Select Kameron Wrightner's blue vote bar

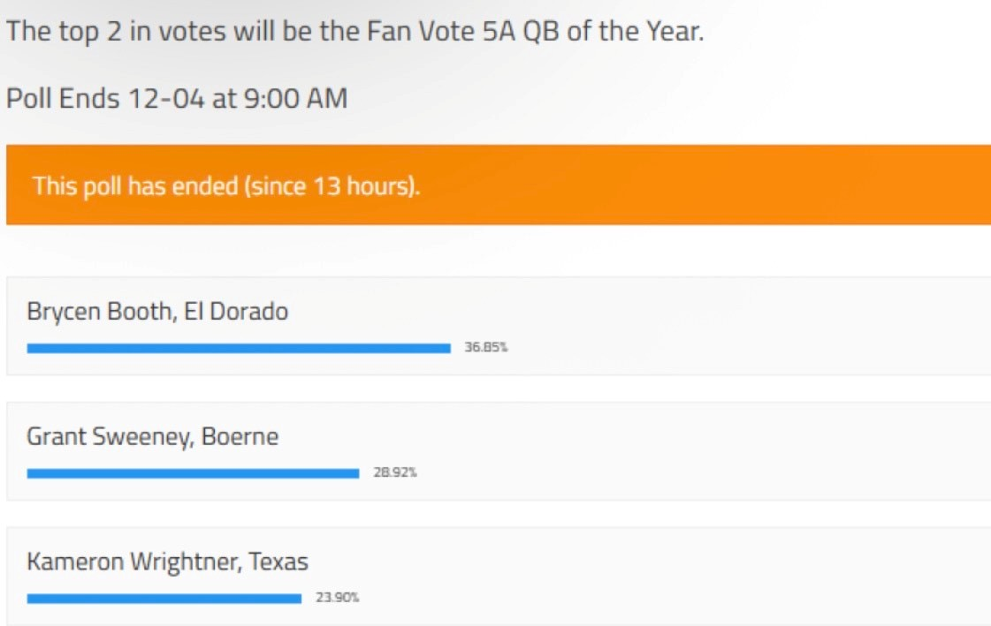point(164,599)
